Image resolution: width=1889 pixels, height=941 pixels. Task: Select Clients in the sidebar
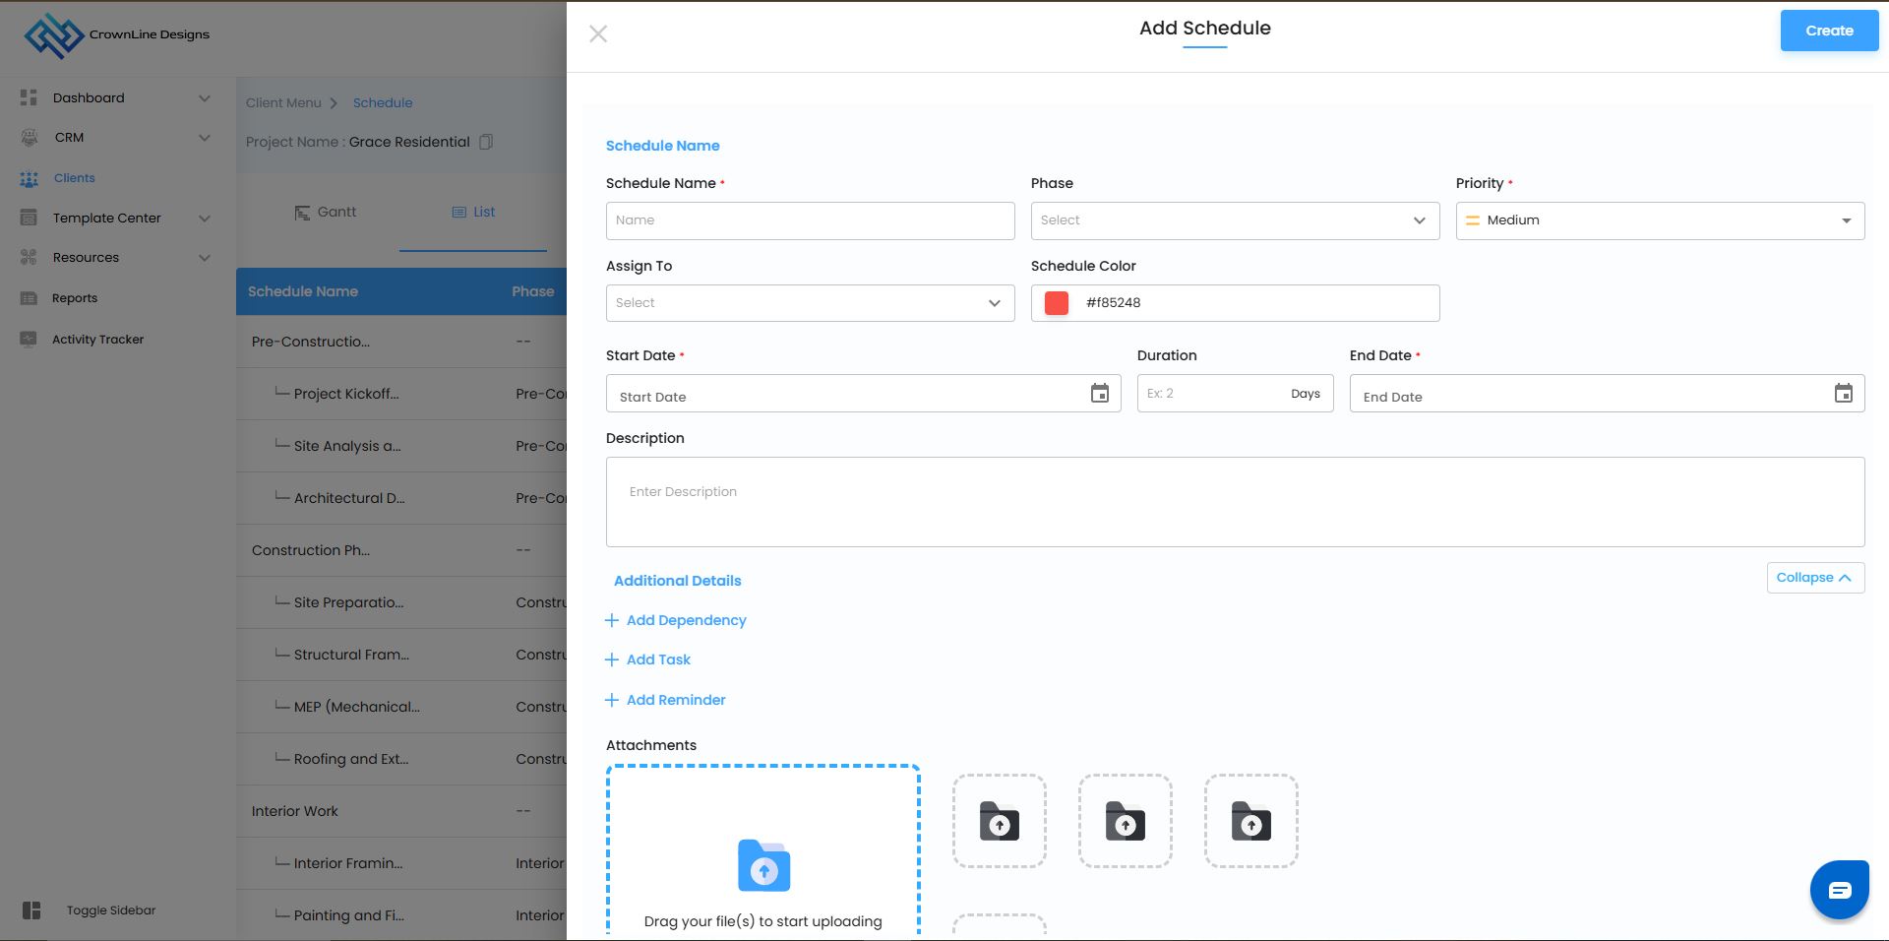click(x=74, y=178)
